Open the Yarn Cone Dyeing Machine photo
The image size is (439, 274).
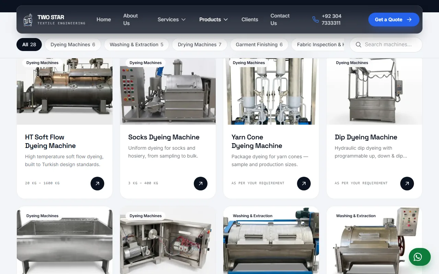(x=271, y=91)
